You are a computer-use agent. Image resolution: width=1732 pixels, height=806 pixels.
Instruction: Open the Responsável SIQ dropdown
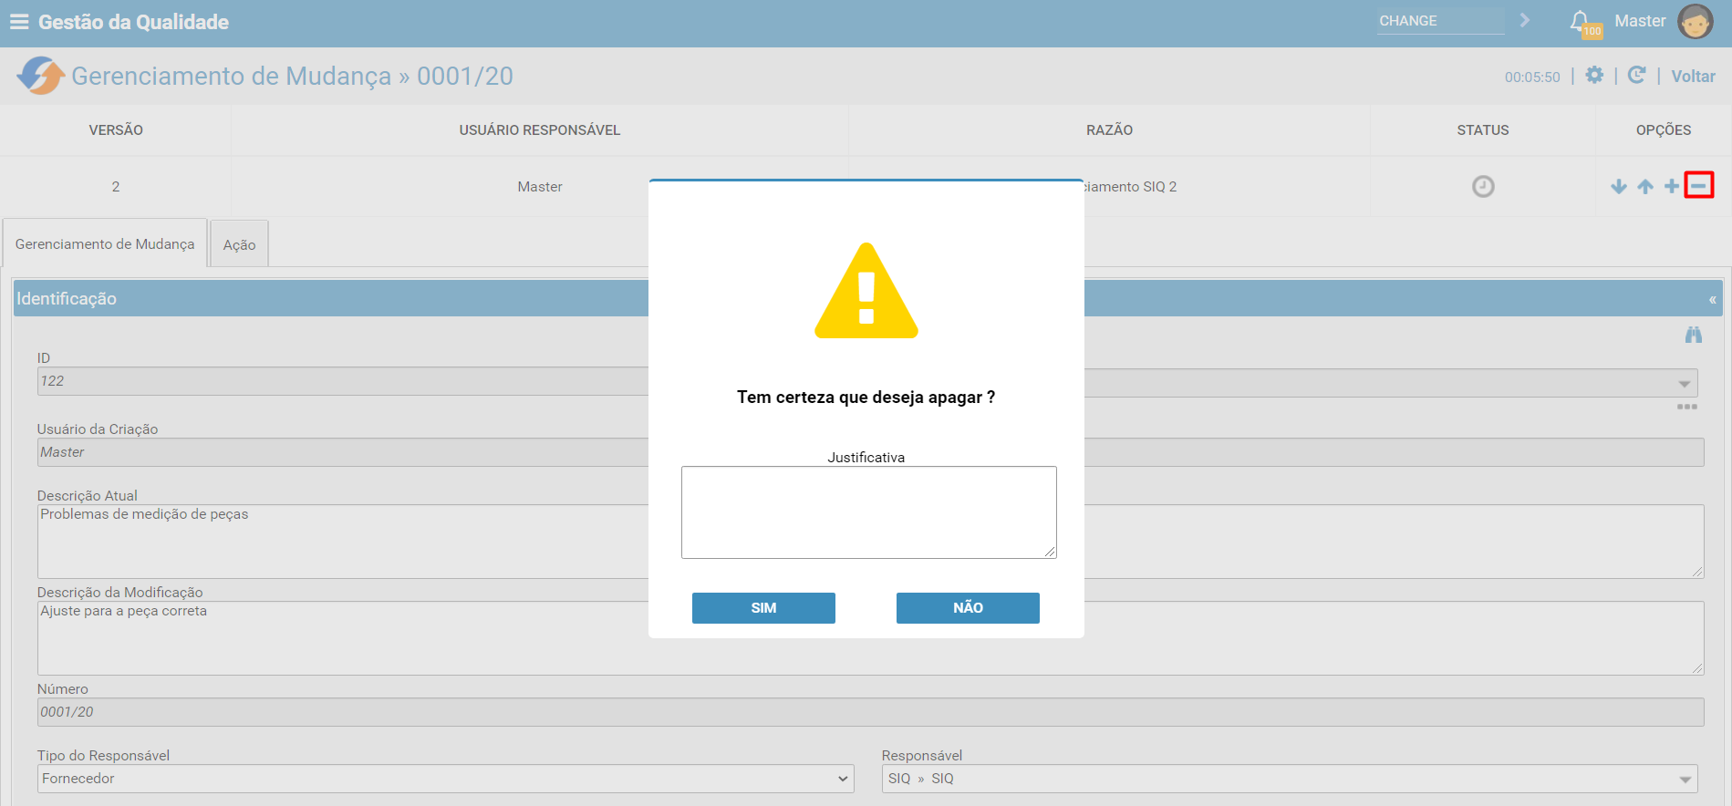[x=1290, y=779]
